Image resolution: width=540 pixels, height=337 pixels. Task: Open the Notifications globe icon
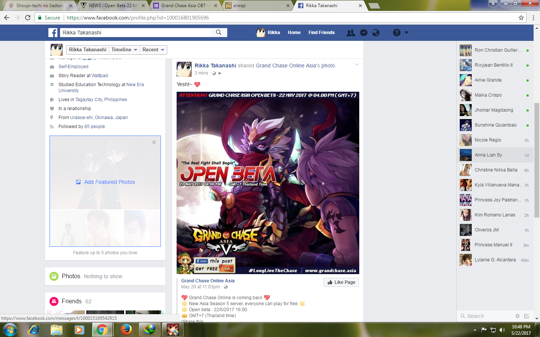pos(376,33)
